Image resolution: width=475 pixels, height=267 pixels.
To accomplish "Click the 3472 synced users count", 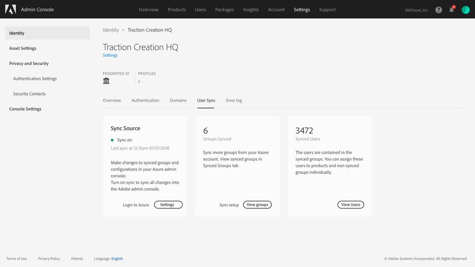I will pyautogui.click(x=304, y=131).
